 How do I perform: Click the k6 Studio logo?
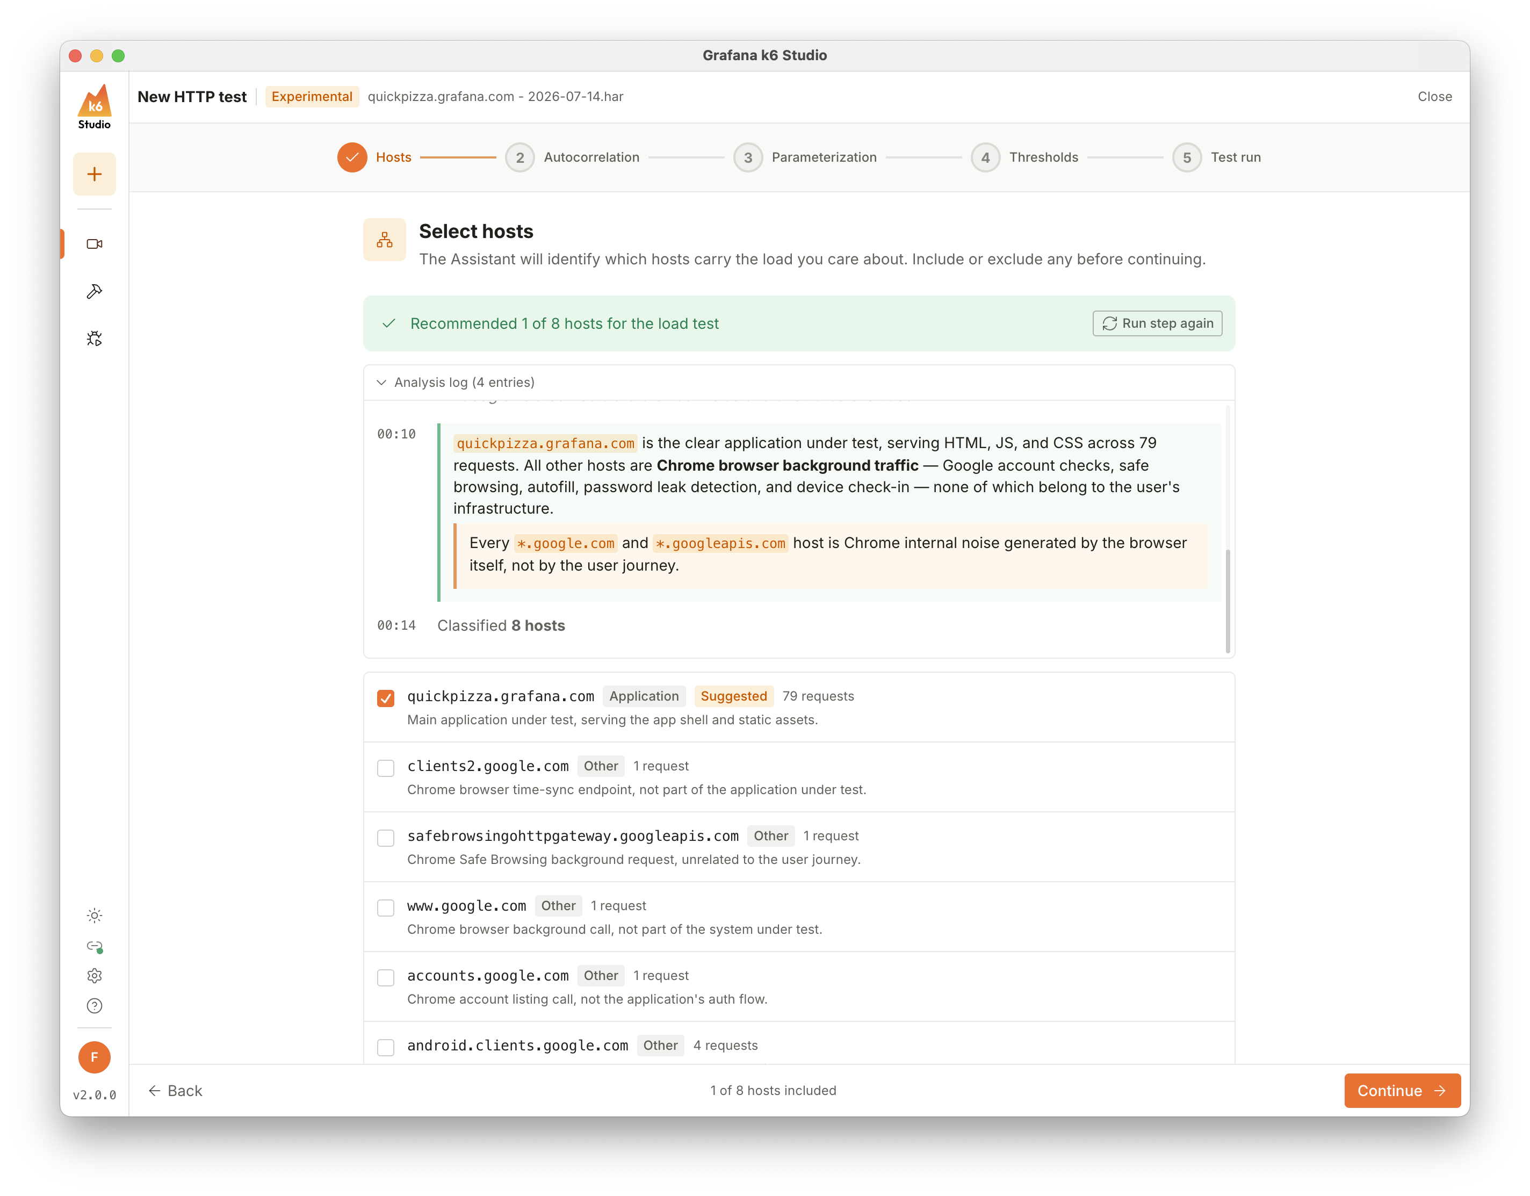pyautogui.click(x=94, y=106)
